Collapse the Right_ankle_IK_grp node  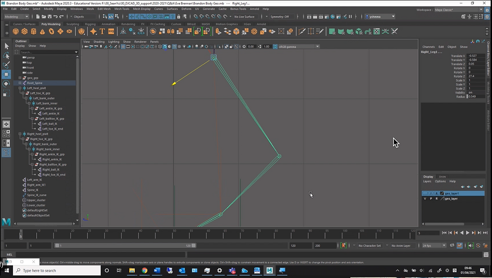coord(32,155)
